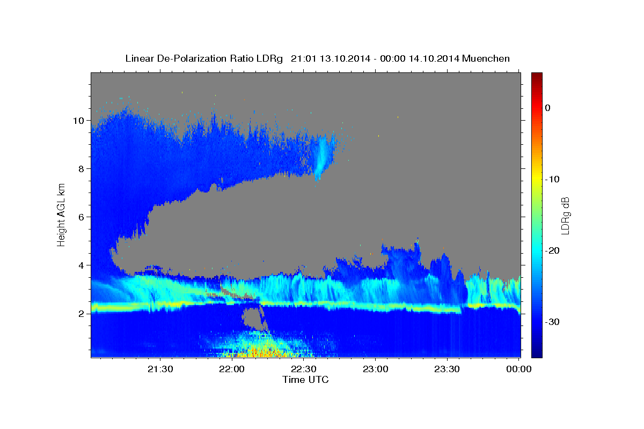The width and height of the screenshot is (644, 429).
Task: Click the 'Time UTC' axis label
Action: tap(305, 380)
